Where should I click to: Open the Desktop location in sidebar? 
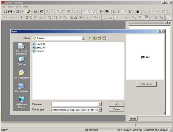point(21,61)
